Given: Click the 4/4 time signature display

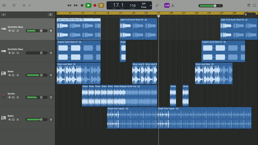Looking at the screenshot, I should tap(144, 4).
